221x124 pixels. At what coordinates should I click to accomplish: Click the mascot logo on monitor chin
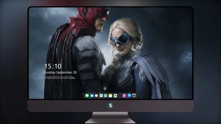tap(111, 106)
